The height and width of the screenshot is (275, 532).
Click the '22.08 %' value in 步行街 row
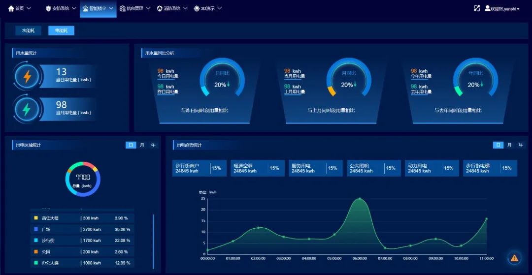coord(123,241)
